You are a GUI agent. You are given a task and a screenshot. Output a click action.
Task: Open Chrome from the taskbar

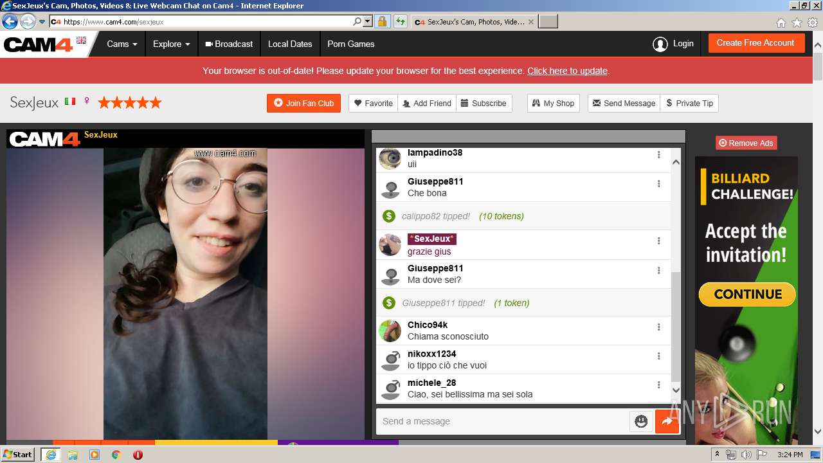click(x=116, y=454)
